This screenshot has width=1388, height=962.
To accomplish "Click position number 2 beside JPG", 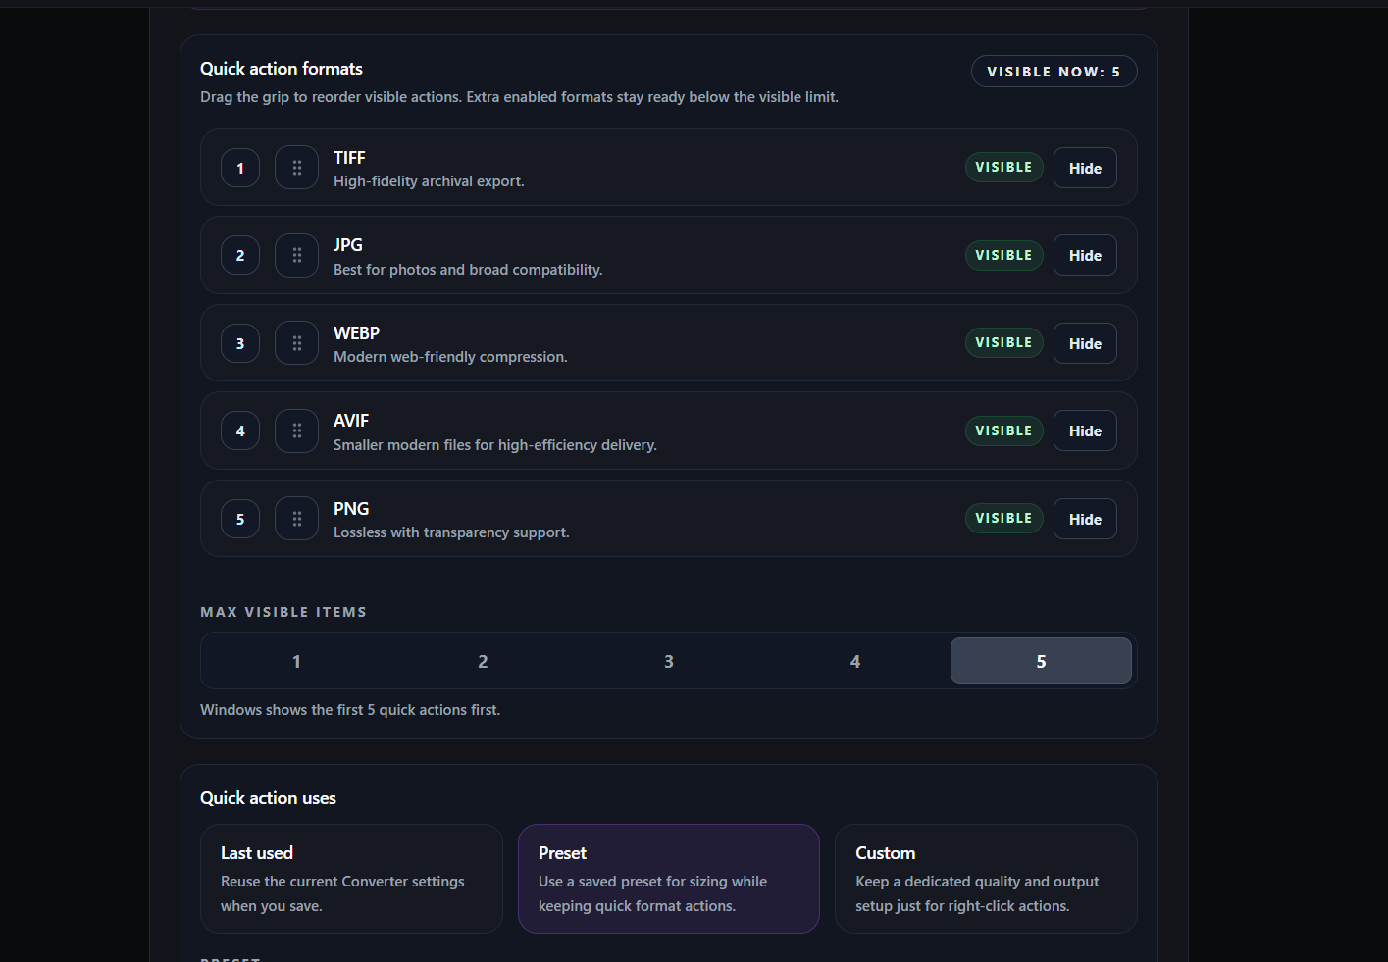I will point(240,255).
